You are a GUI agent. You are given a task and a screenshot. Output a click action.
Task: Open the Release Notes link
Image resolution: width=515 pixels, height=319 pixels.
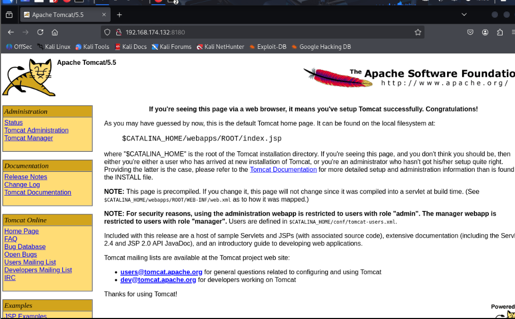[26, 177]
